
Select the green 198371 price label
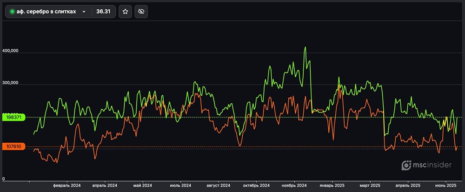13,118
